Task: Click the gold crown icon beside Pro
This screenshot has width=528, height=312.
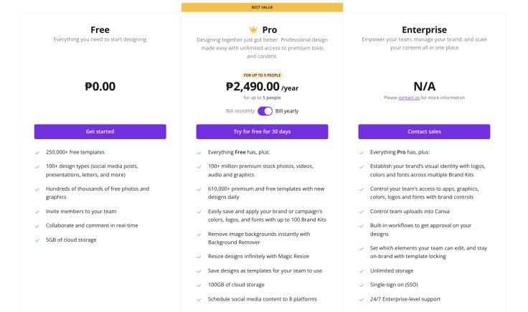Action: tap(253, 30)
